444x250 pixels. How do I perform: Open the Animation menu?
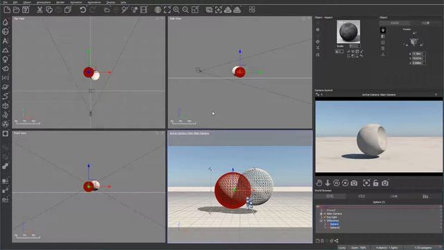[x=76, y=2]
